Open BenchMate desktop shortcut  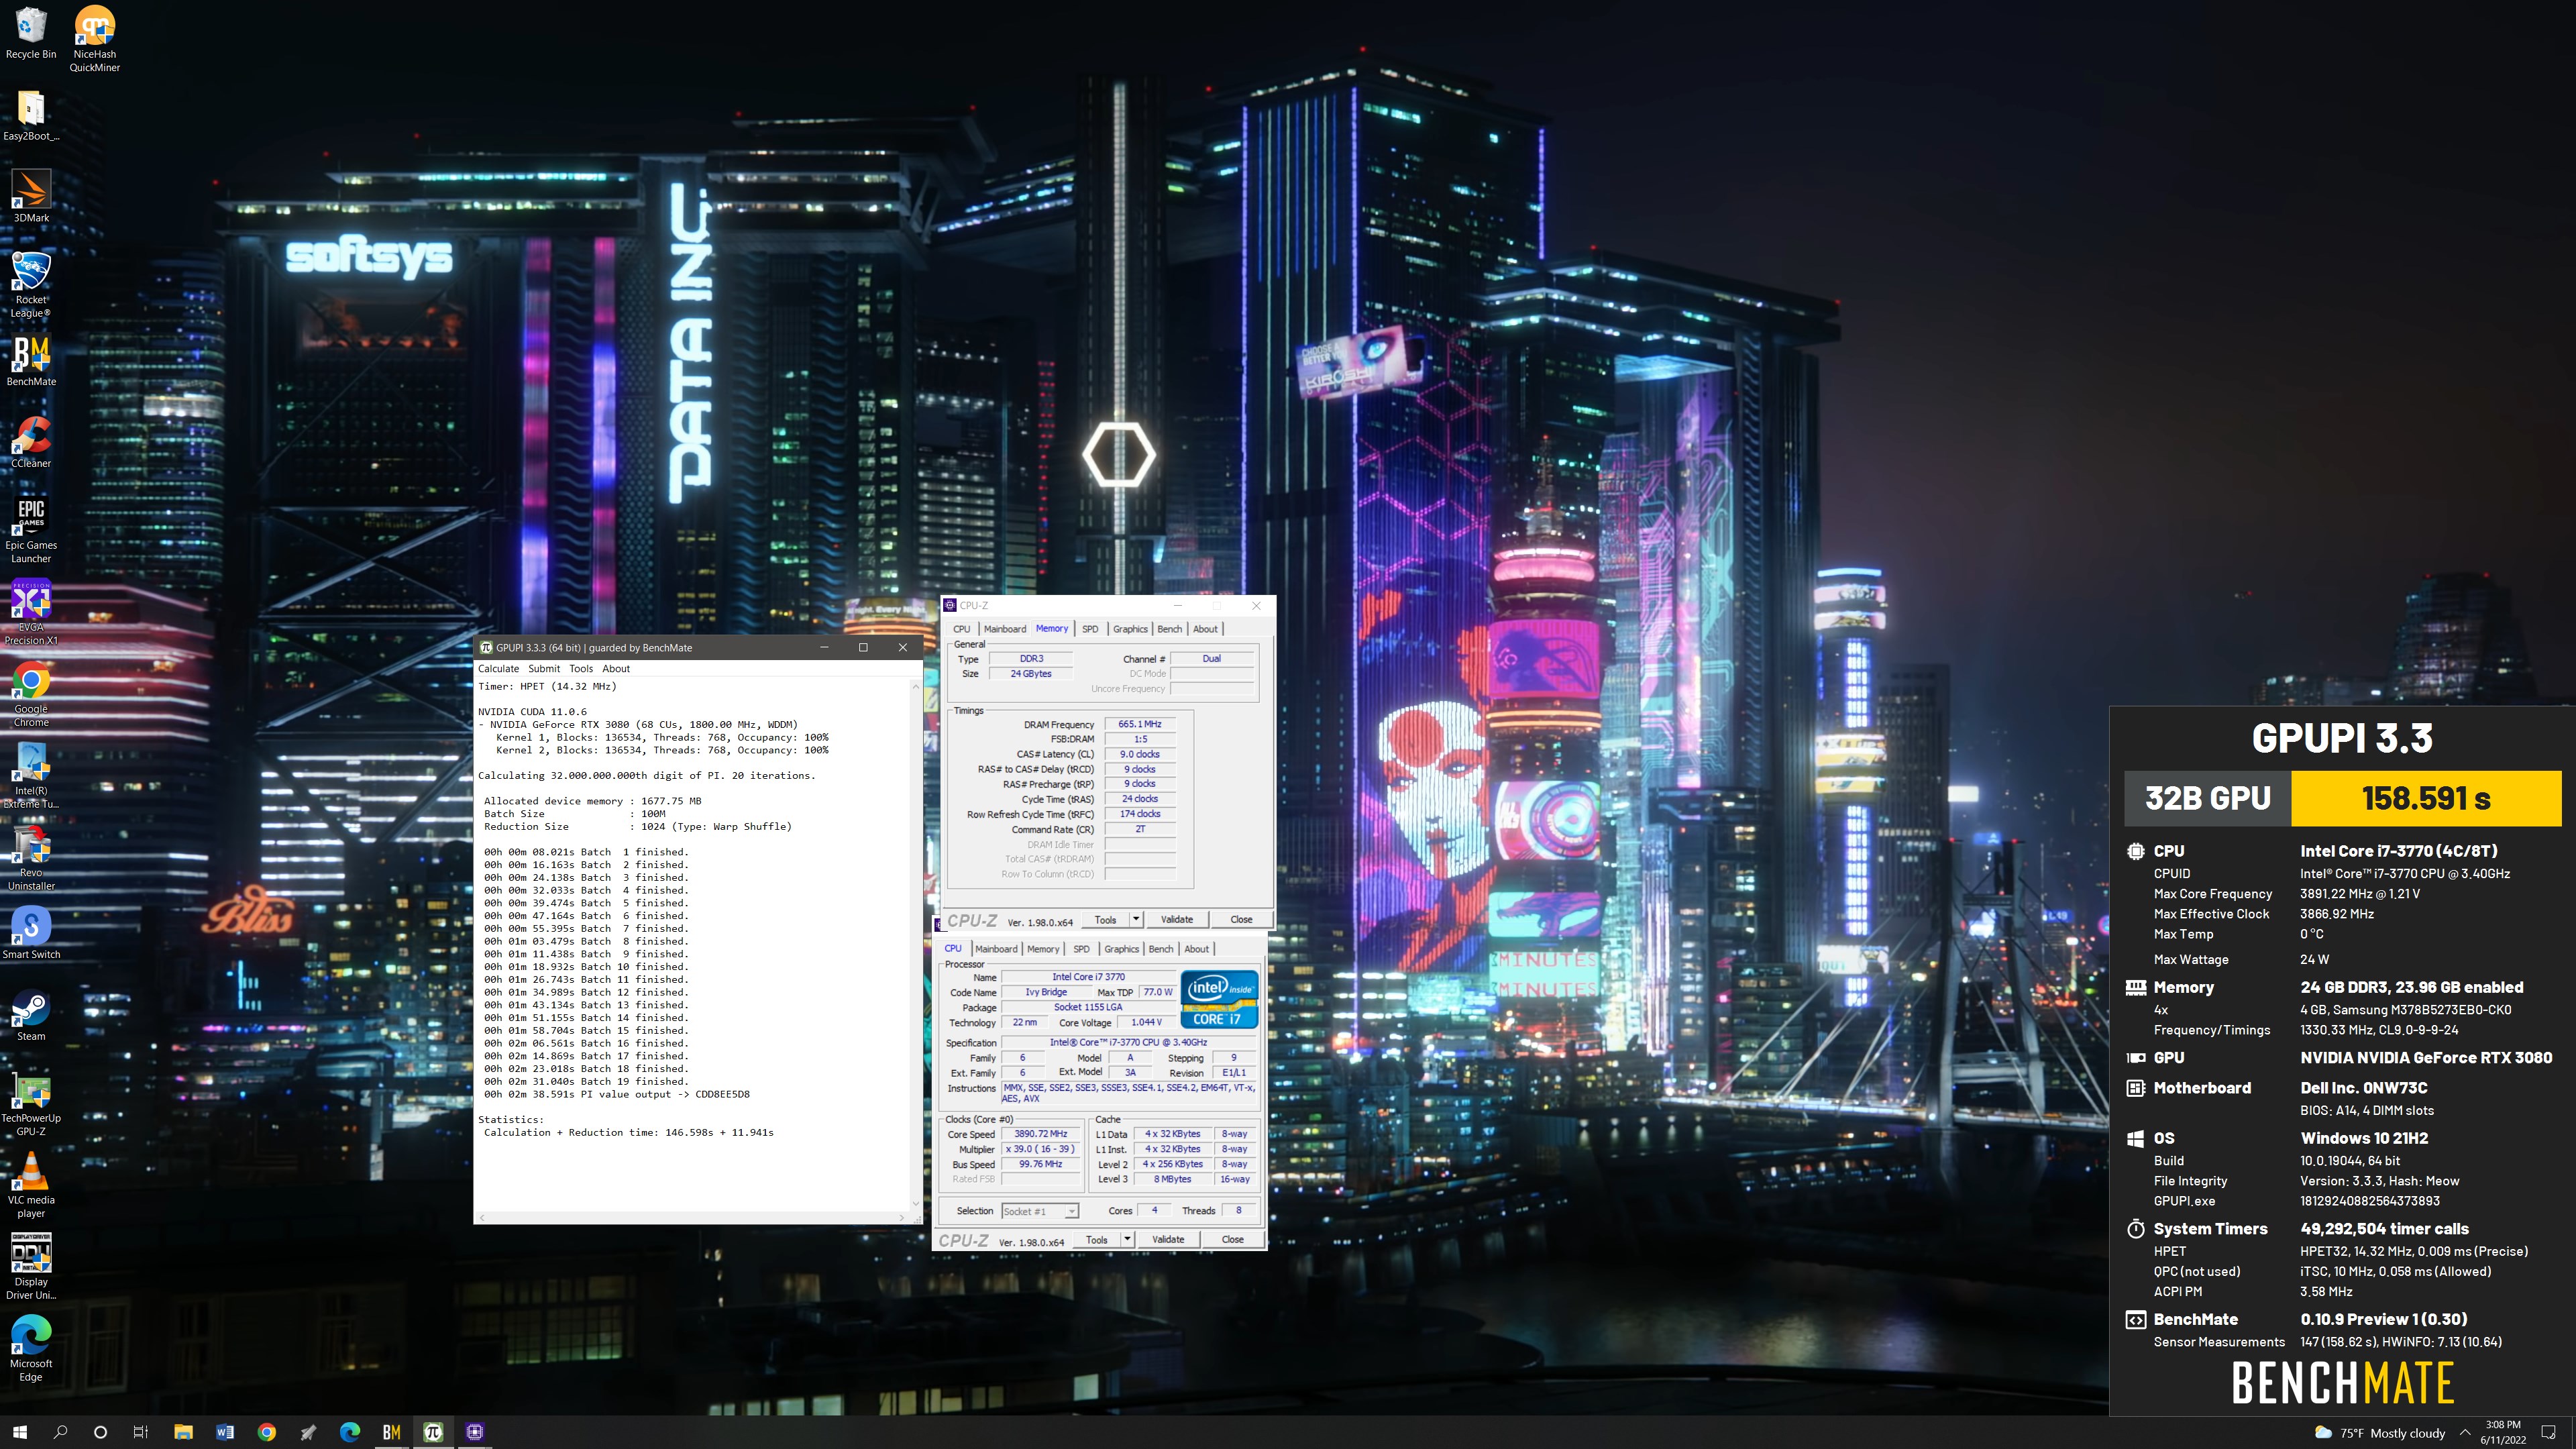coord(31,360)
